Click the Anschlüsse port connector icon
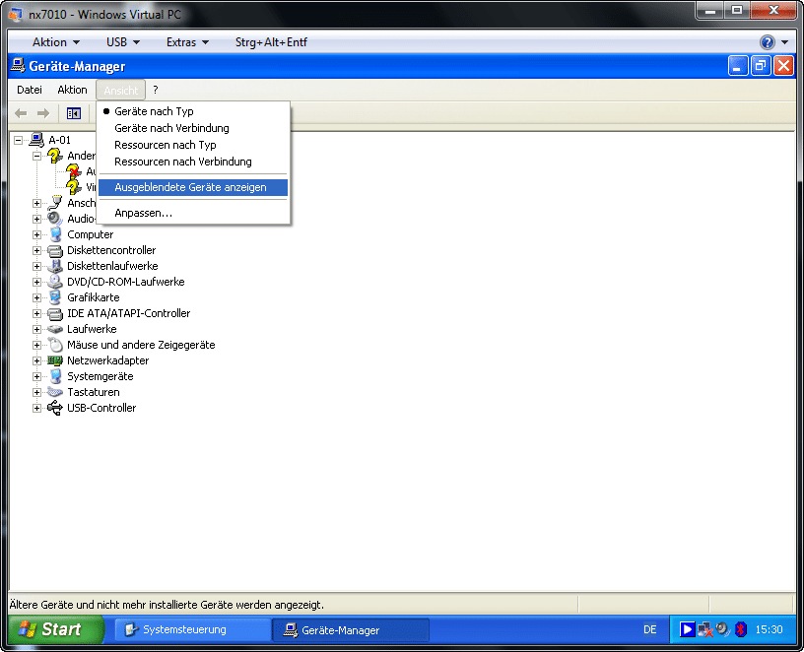Viewport: 804px width, 652px height. pos(55,203)
